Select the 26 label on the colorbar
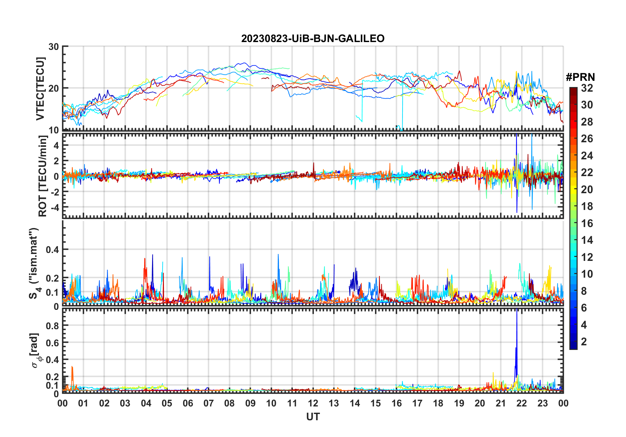 (587, 139)
